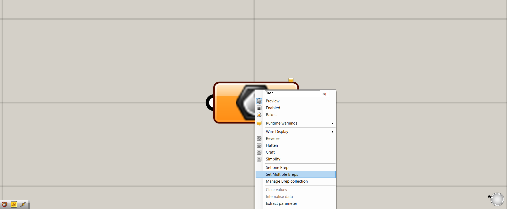
Task: Click the yellow Runtime warnings balloon icon in the menu
Action: 259,123
